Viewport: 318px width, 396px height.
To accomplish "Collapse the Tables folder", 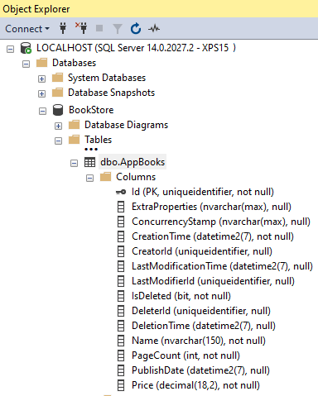I will pyautogui.click(x=58, y=141).
